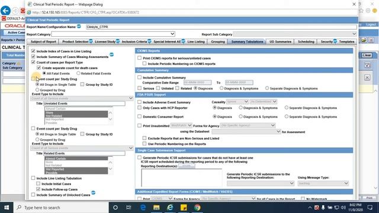
Task: Check Include Line Listing Tabulation
Action: 33,178
